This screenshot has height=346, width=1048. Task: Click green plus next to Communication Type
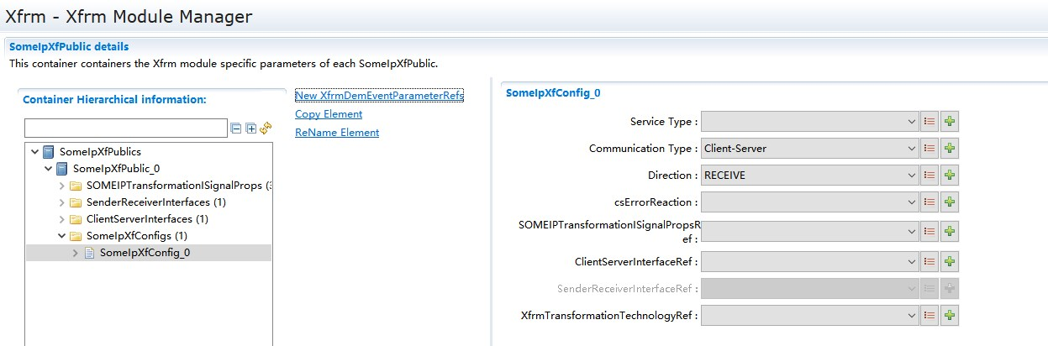[x=950, y=149]
